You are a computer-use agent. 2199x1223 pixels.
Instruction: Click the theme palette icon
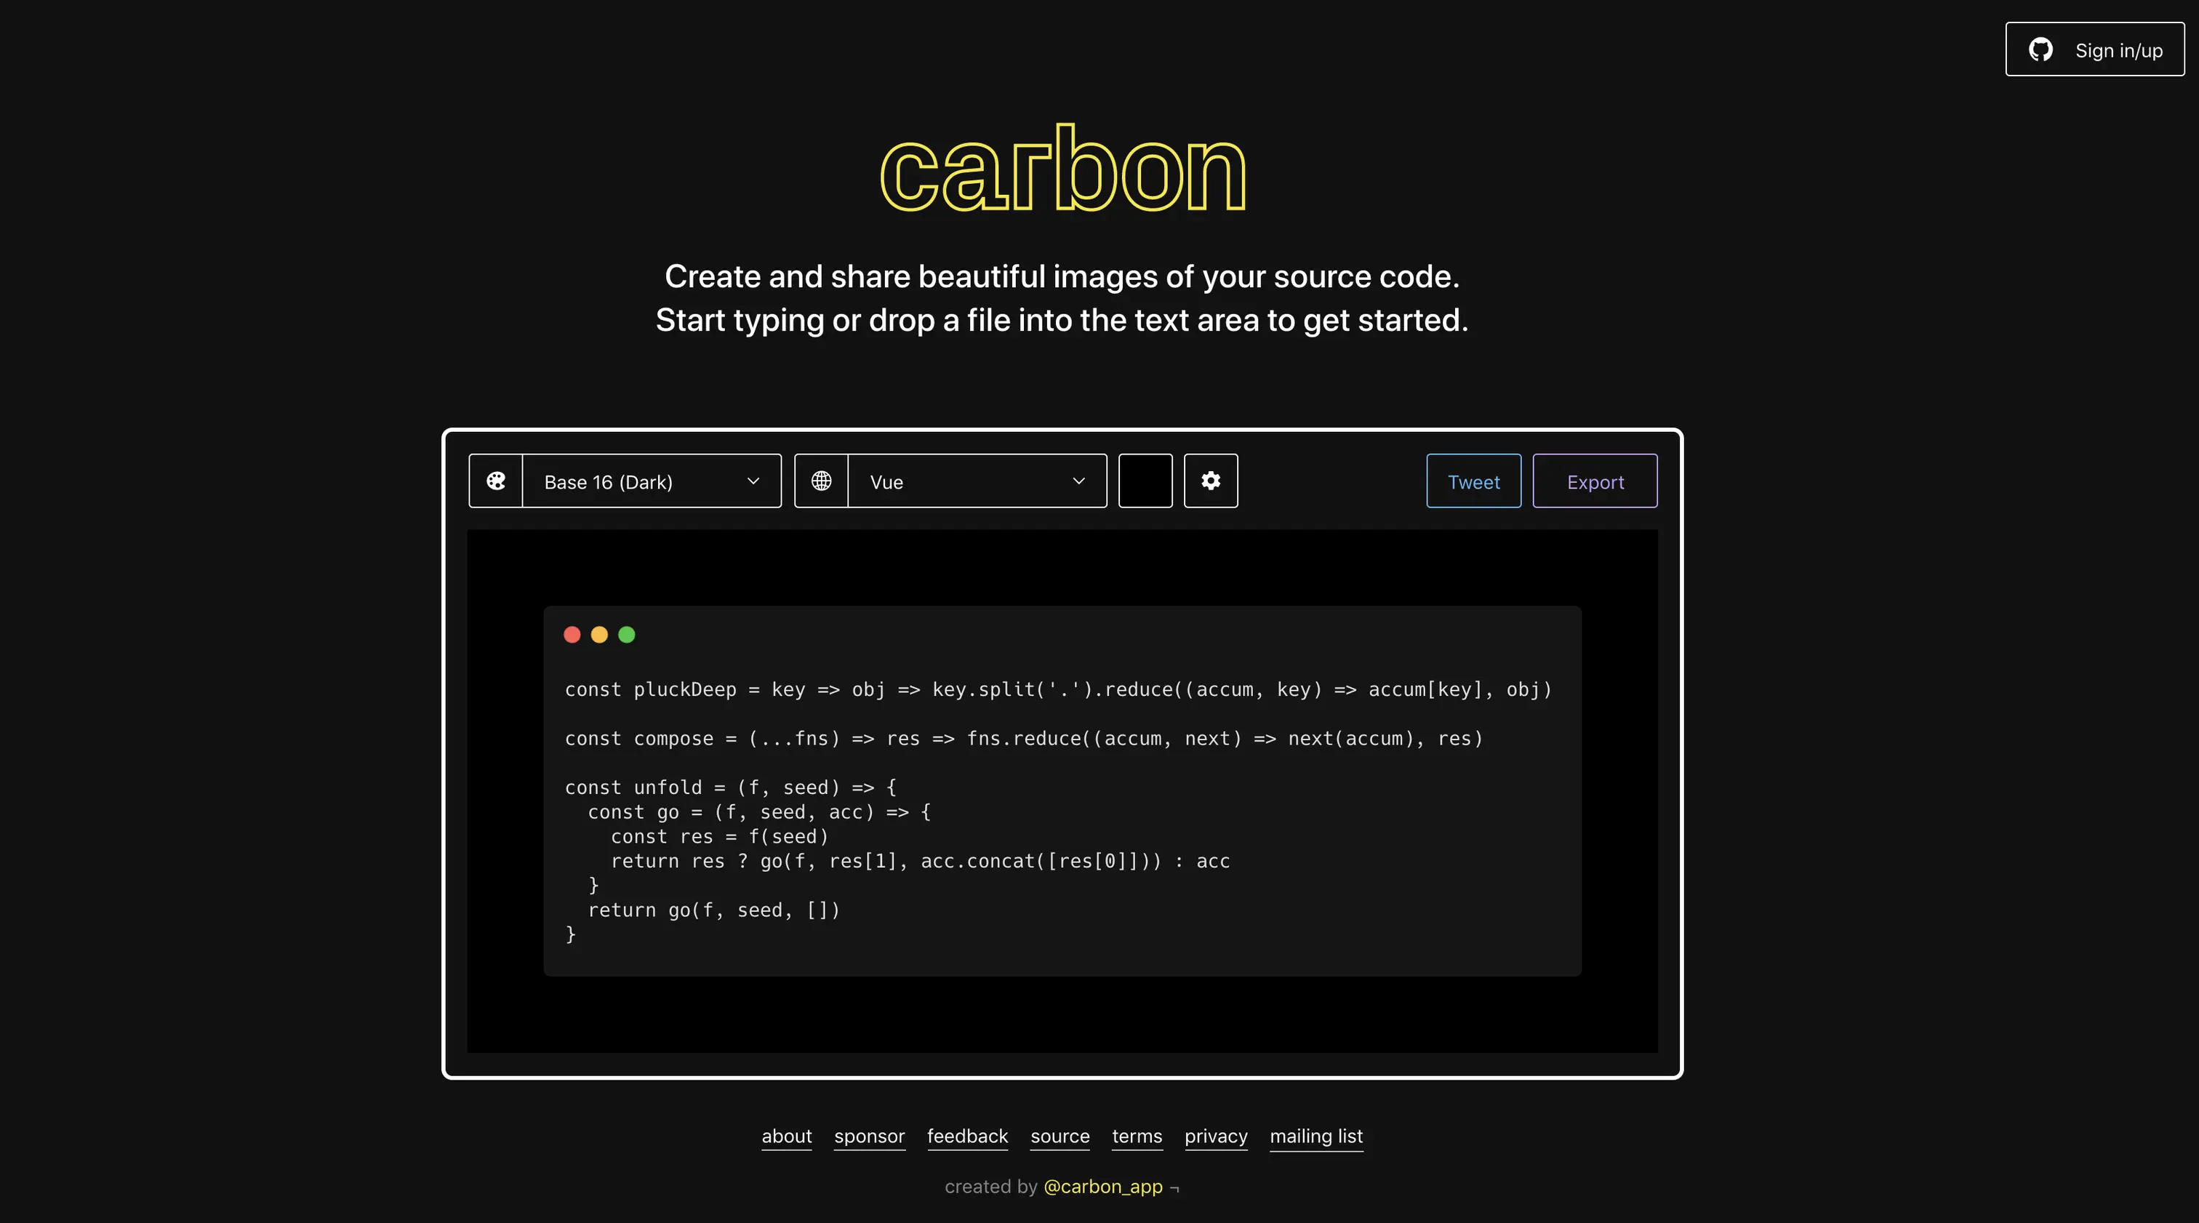coord(496,481)
